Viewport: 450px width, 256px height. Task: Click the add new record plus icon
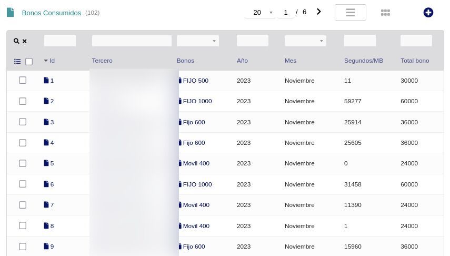(x=428, y=13)
